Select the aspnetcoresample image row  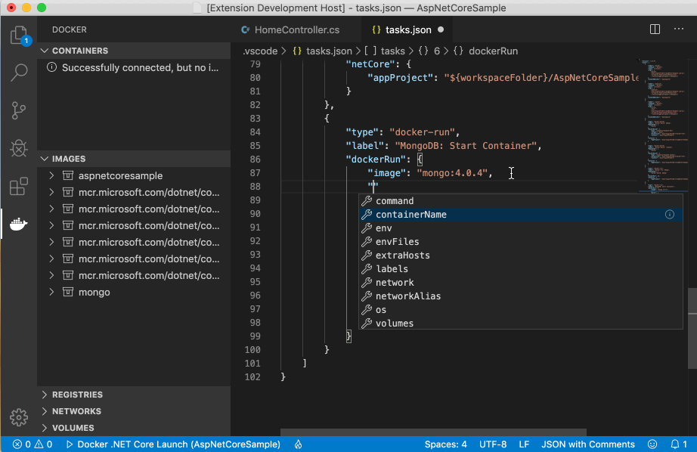click(134, 175)
